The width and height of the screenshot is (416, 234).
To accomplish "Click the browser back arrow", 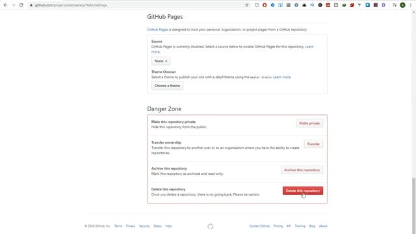I will (x=5, y=5).
